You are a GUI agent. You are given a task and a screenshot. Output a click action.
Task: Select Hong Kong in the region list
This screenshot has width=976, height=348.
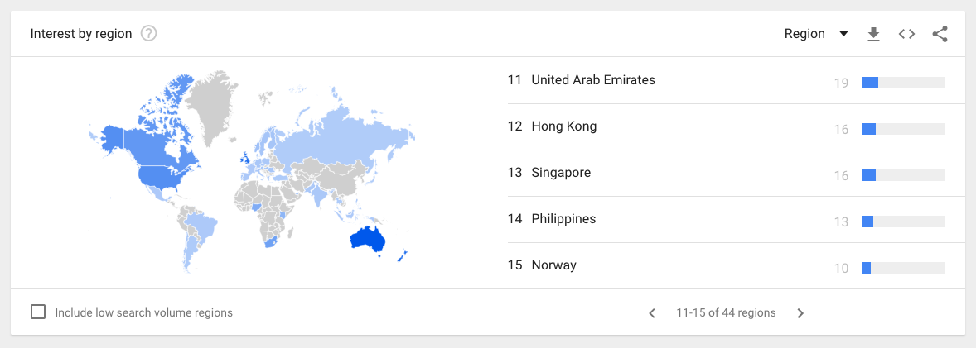[563, 126]
